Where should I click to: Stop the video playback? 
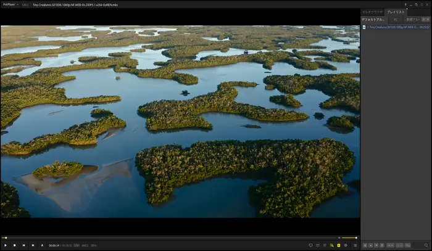[x=15, y=245]
